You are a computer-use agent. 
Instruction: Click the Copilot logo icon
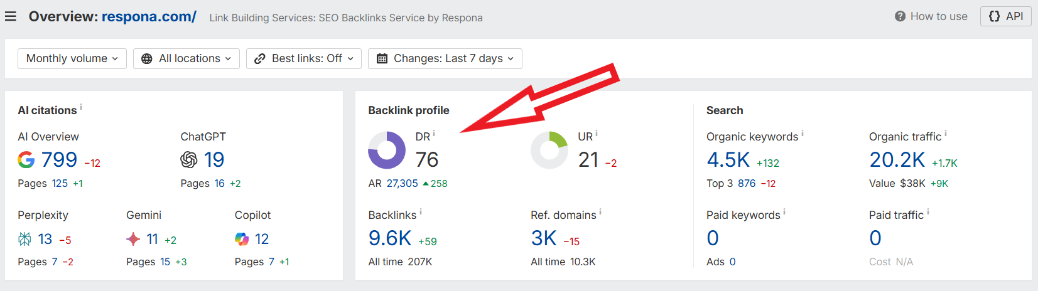pyautogui.click(x=242, y=239)
